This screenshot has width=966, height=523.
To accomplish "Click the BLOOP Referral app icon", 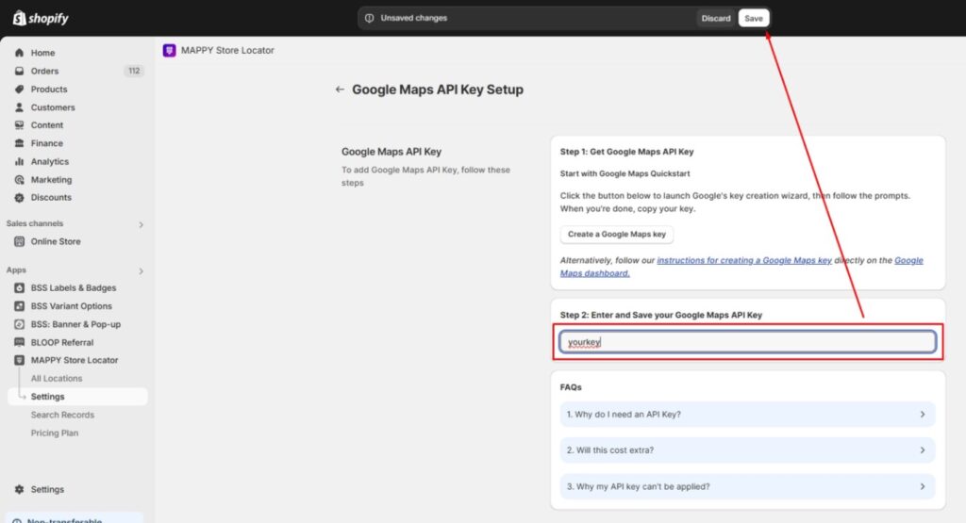I will (19, 342).
